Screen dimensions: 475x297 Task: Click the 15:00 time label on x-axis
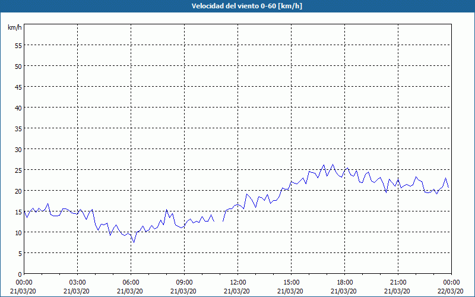coord(291,283)
